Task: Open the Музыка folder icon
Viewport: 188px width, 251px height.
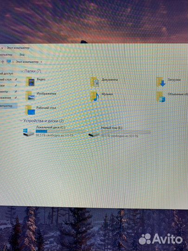Action: tap(95, 96)
